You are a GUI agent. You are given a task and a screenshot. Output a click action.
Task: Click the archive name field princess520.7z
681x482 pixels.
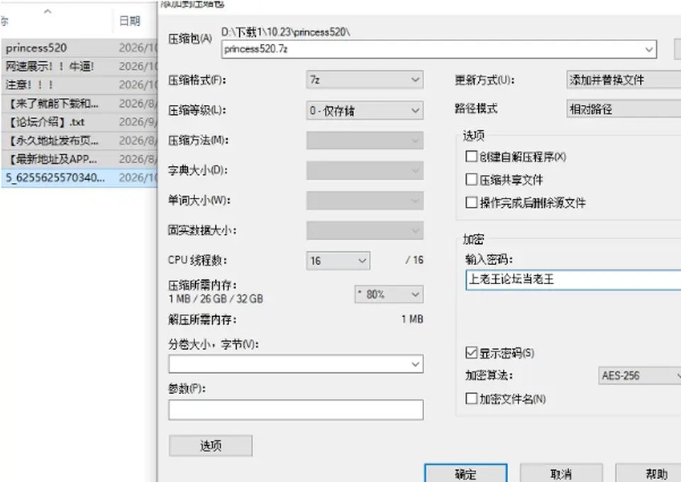[x=438, y=50]
